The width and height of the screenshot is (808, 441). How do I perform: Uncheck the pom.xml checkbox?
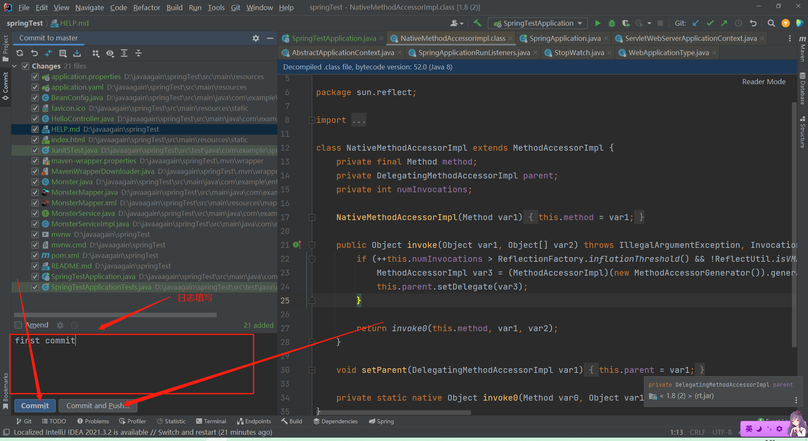click(x=35, y=255)
